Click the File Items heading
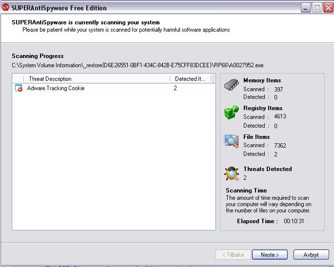 (x=256, y=137)
